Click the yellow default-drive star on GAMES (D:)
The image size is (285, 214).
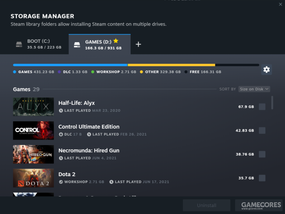tap(116, 41)
